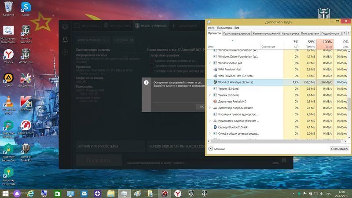Expand the Диспетчер очереди печати process
352x198 pixels.
[210, 108]
